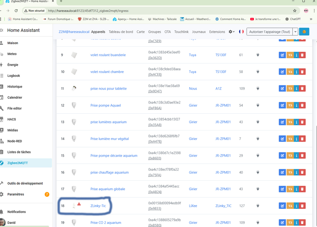The width and height of the screenshot is (317, 227).
Task: Click the blue smiley theme button
Action: (304, 32)
